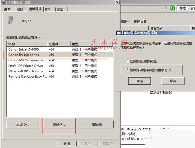Sort by 类型 column header
Image resolution: width=195 pixels, height=148 pixels.
point(92,44)
